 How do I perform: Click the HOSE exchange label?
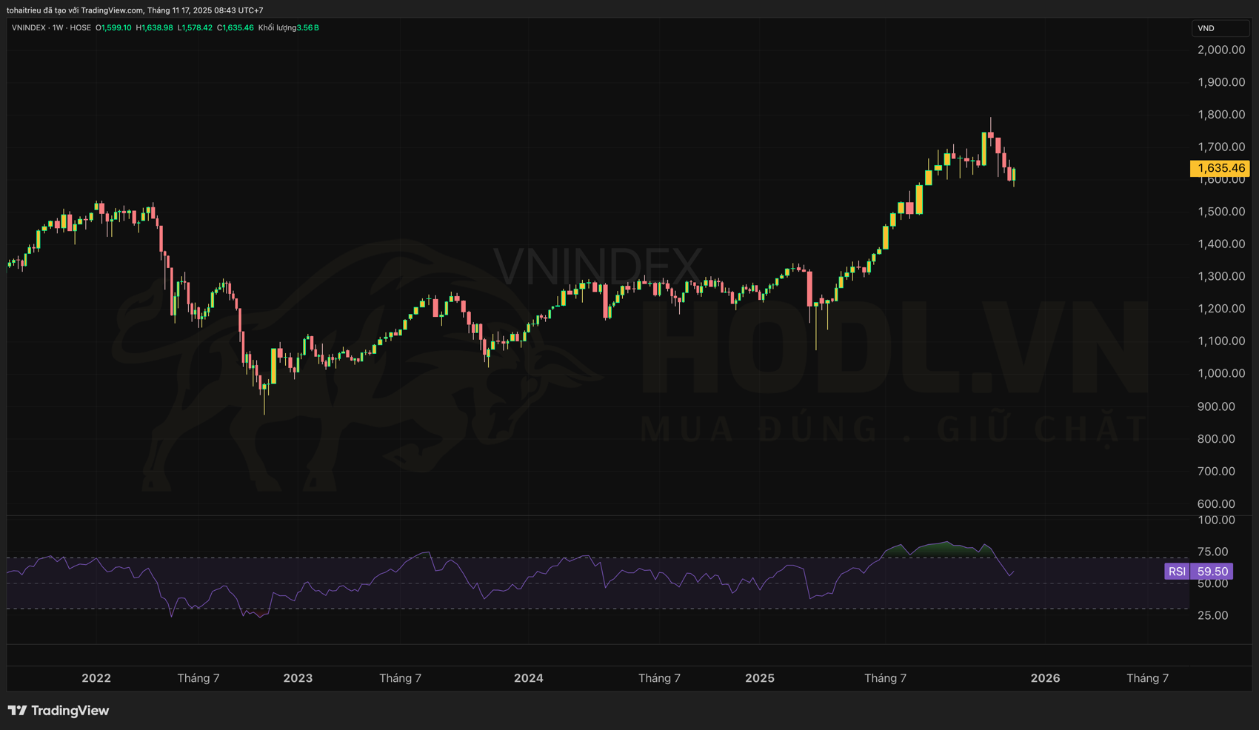click(80, 28)
